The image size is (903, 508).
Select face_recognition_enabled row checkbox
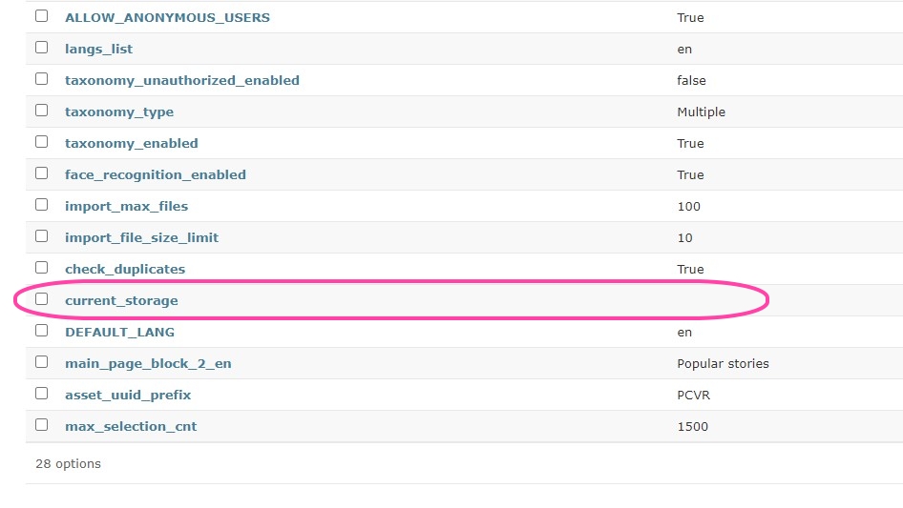point(41,173)
